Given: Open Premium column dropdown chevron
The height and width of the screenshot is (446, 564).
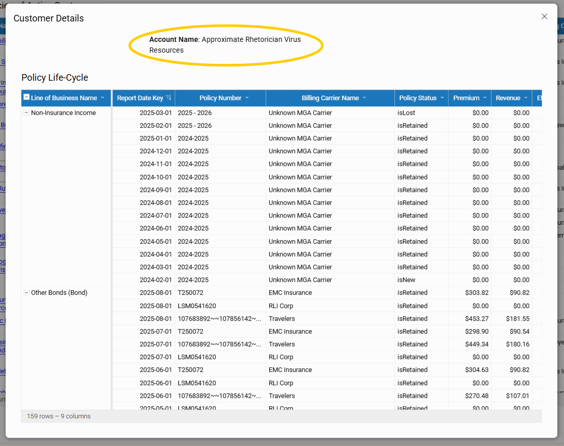Looking at the screenshot, I should (x=484, y=98).
